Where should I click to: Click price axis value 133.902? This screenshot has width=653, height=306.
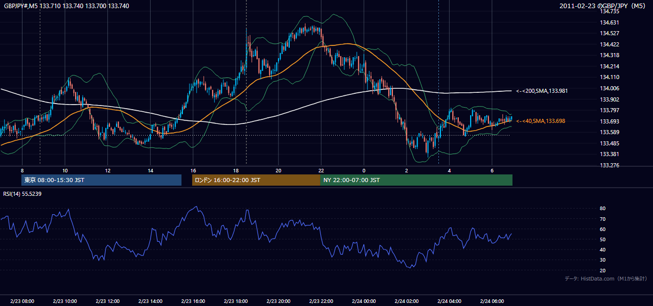[x=610, y=99]
